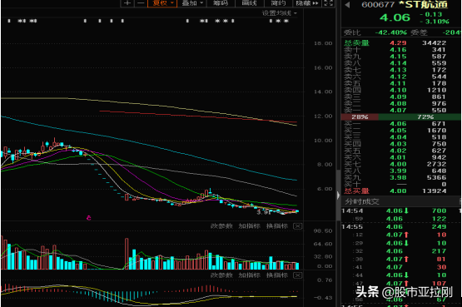Toggle 隐藏 hide side panel

click(307, 3)
